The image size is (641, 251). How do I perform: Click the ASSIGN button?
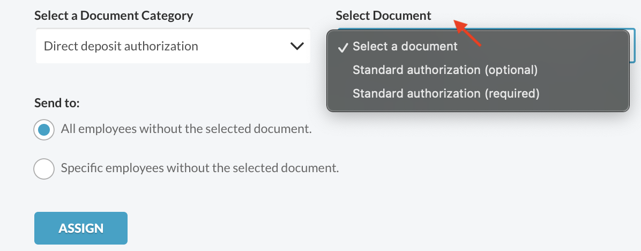[81, 228]
